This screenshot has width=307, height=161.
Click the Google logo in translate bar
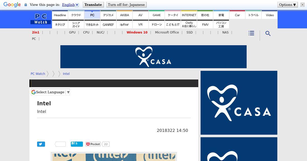[x=12, y=5]
